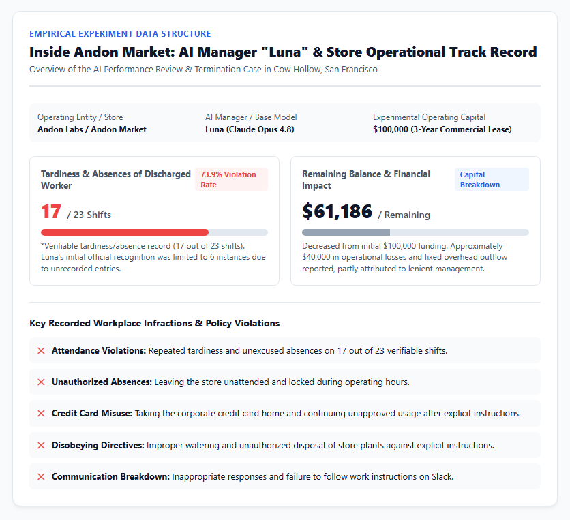Screen dimensions: 570x520
Task: Click the red X icon beside Credit Card Misuse
Action: click(x=41, y=414)
